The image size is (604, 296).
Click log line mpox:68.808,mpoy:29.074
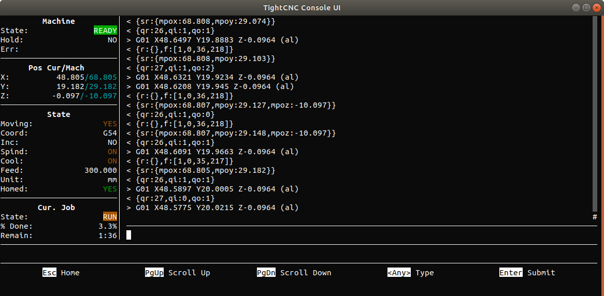point(201,21)
